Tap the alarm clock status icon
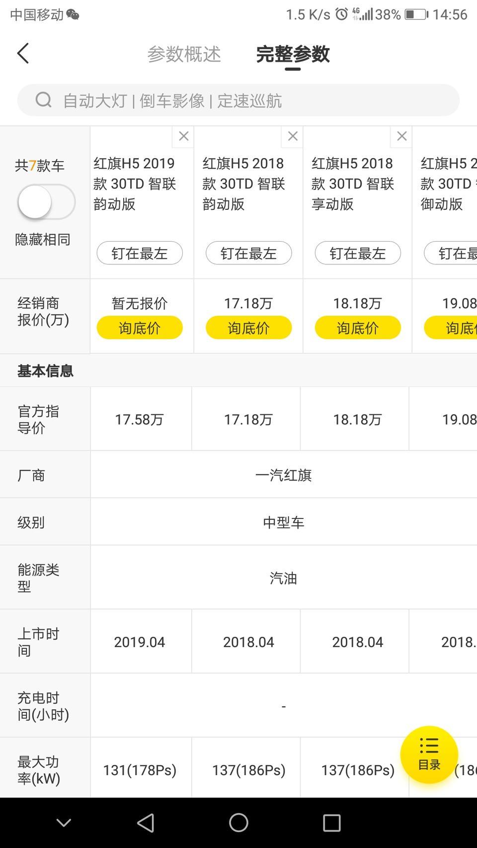 click(x=341, y=14)
